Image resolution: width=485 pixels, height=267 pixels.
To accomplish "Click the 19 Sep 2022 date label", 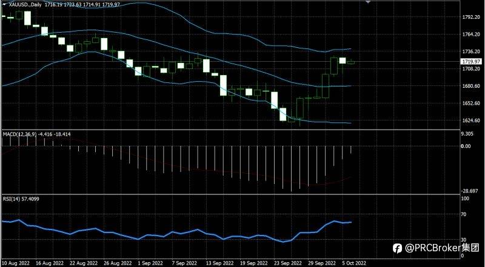I will [253, 263].
